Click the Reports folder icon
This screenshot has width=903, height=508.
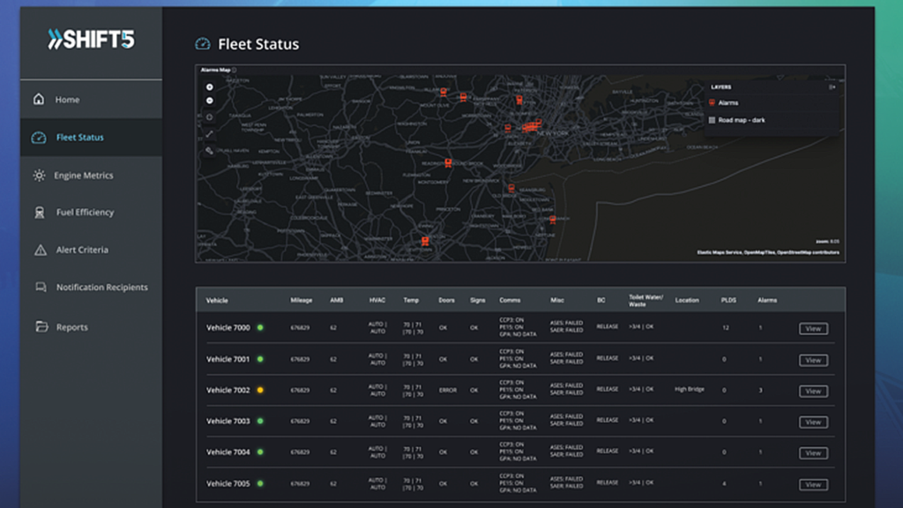[x=40, y=327]
